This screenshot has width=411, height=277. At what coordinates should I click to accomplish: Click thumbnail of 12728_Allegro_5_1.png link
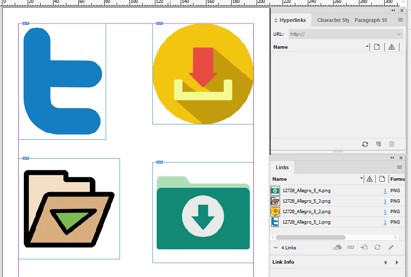click(x=275, y=222)
